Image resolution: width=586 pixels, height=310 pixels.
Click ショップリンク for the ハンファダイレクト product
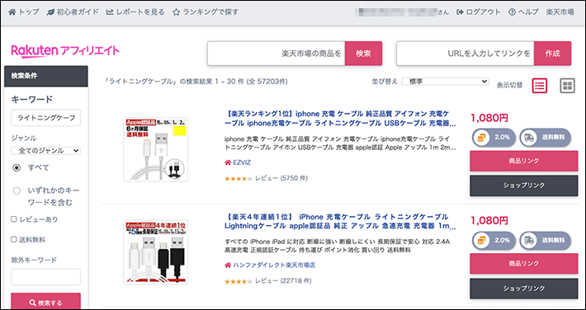point(523,289)
